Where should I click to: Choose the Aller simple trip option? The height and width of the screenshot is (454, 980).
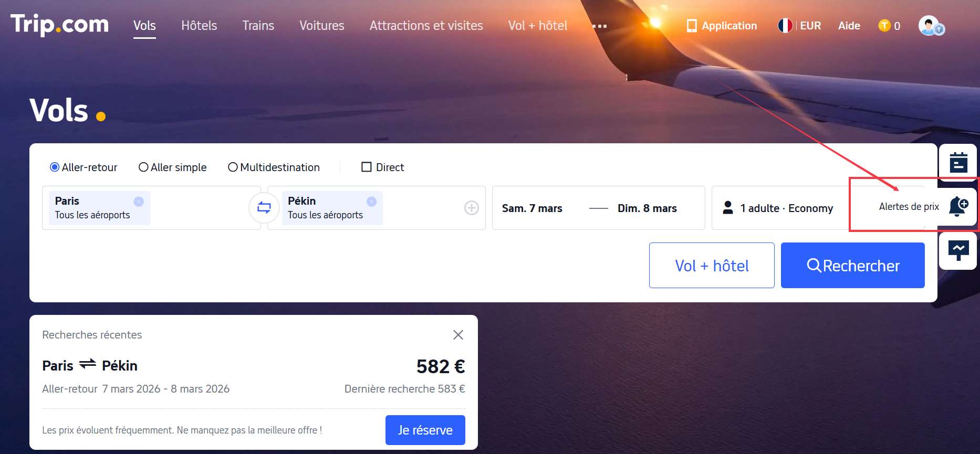coord(143,167)
